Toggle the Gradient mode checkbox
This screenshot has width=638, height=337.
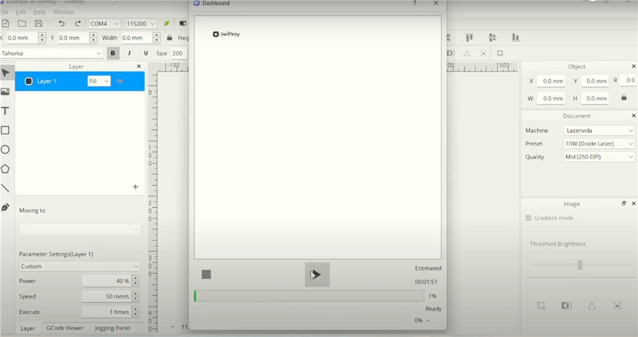pyautogui.click(x=529, y=218)
